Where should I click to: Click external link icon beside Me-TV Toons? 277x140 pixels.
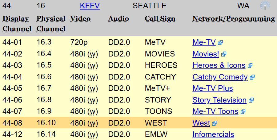[x=243, y=111]
